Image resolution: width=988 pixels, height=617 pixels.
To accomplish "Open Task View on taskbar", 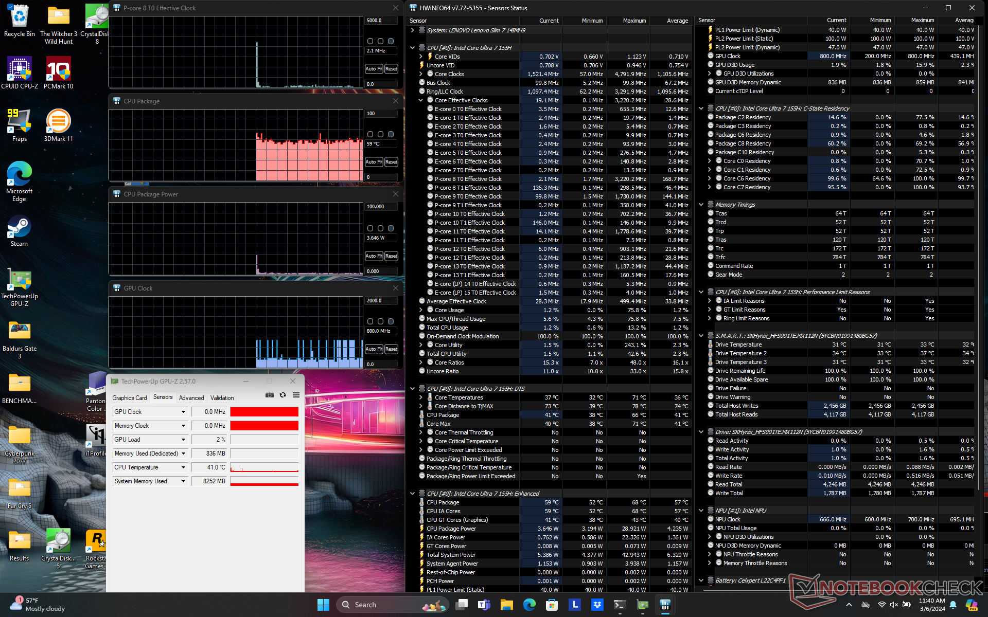I will click(x=462, y=605).
